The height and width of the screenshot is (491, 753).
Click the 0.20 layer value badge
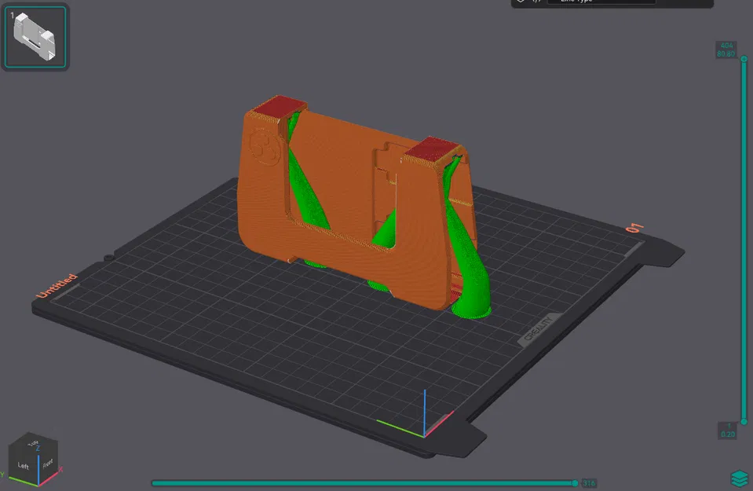pos(727,431)
